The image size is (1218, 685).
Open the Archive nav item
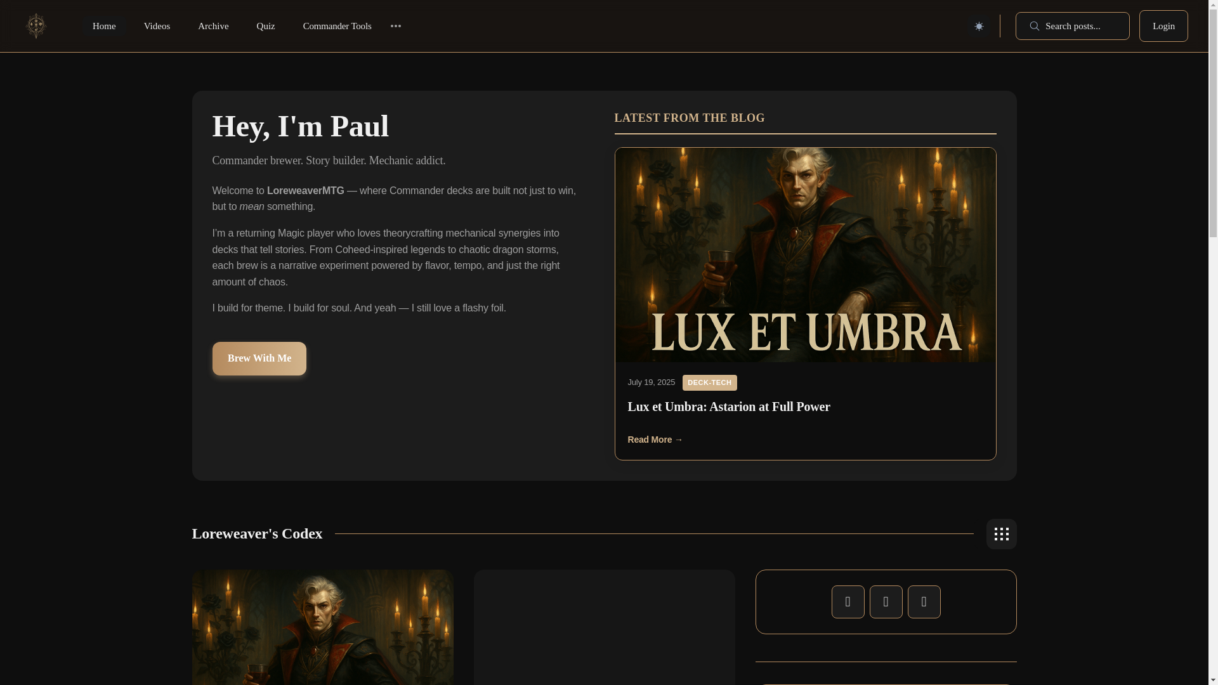213,26
